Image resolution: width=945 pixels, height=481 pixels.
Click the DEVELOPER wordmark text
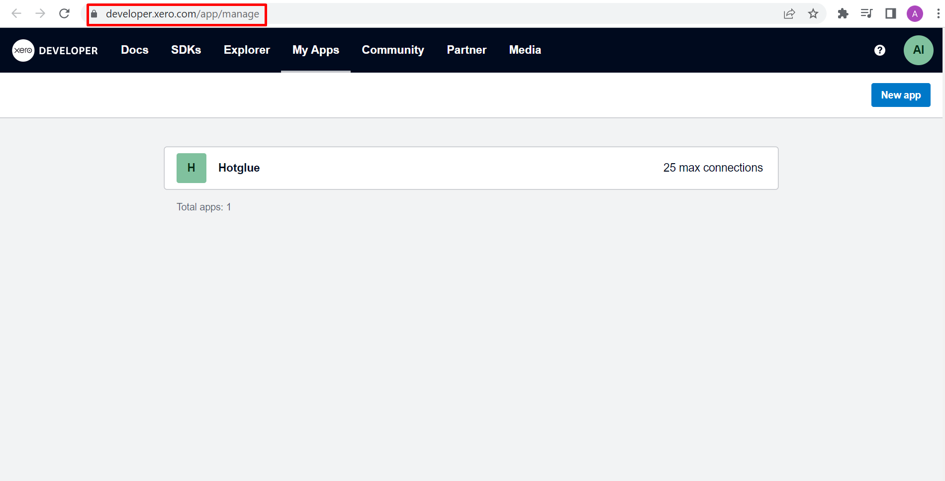(68, 51)
